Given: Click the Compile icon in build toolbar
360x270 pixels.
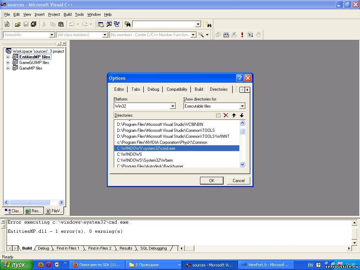Looking at the screenshot, I should pos(218,35).
